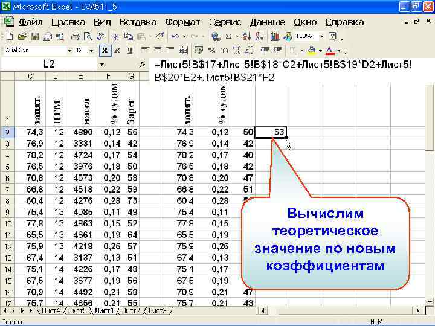Open the font size 12 dropdown
The image size is (435, 326).
[91, 51]
